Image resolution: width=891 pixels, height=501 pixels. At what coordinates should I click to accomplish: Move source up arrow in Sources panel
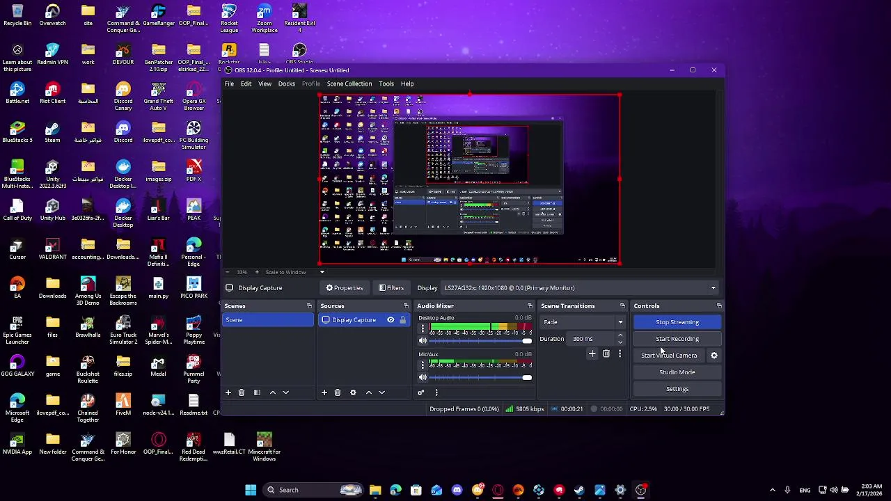(368, 392)
